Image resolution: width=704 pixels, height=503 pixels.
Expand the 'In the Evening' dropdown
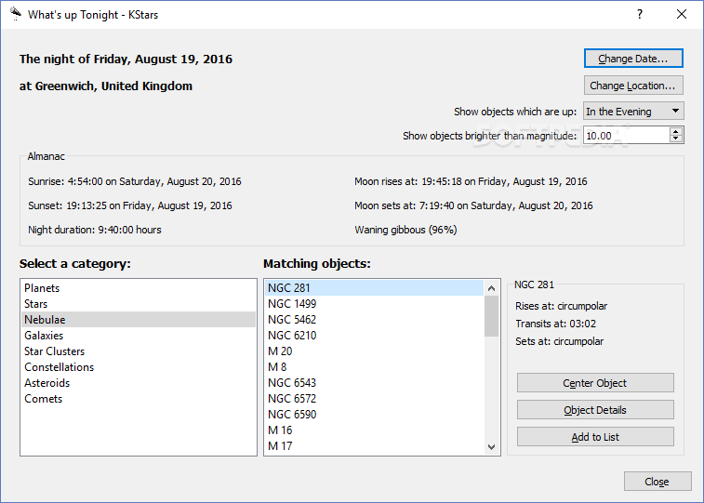[x=633, y=112]
